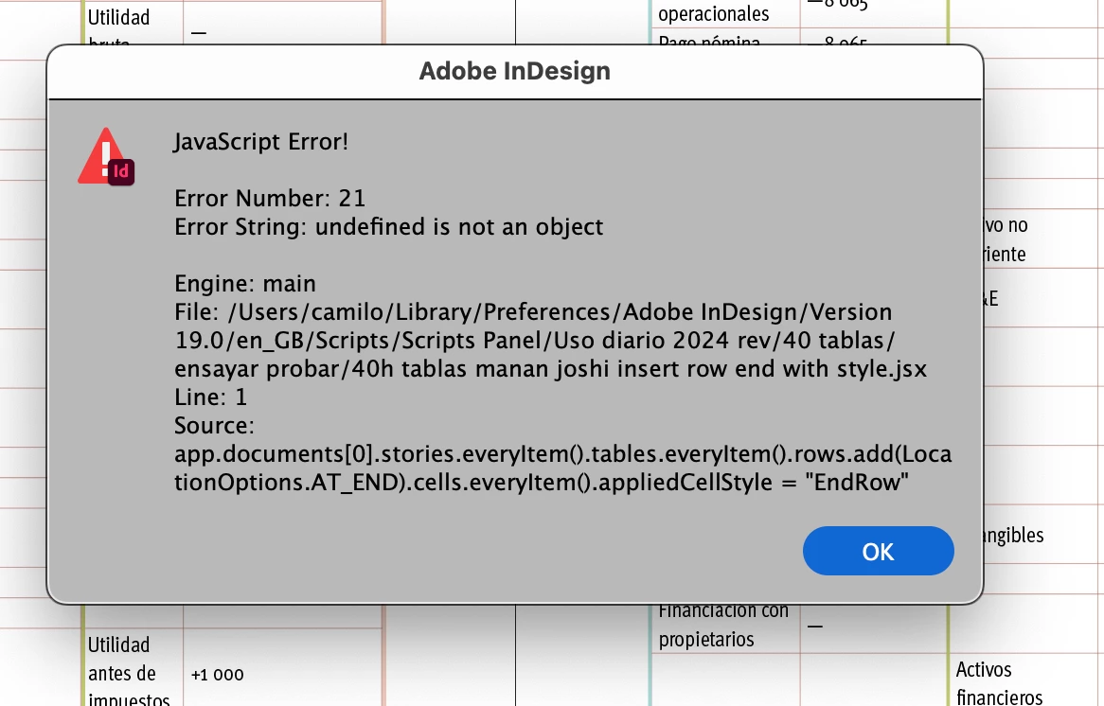The width and height of the screenshot is (1104, 706).
Task: Click the 'Activos financieros' cell in document
Action: (x=998, y=682)
